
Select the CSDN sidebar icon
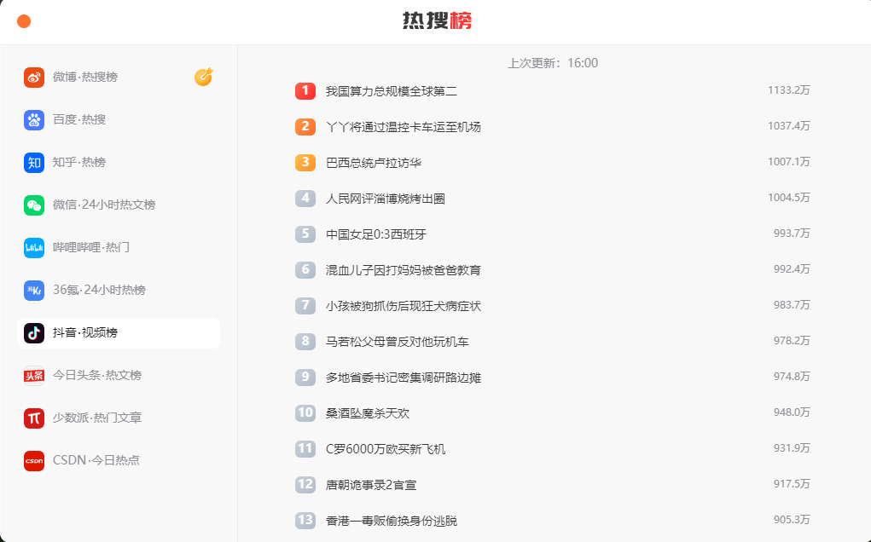[x=33, y=460]
